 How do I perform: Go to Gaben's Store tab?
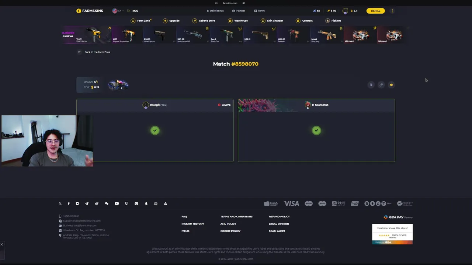(x=204, y=21)
